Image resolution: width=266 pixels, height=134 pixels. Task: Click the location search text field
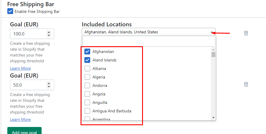click(x=149, y=41)
